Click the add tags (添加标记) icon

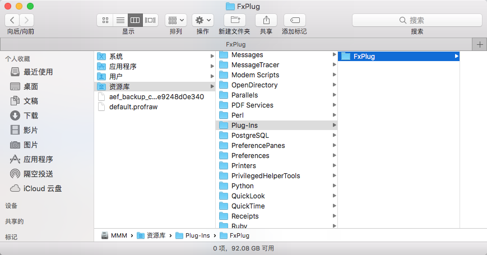point(294,20)
